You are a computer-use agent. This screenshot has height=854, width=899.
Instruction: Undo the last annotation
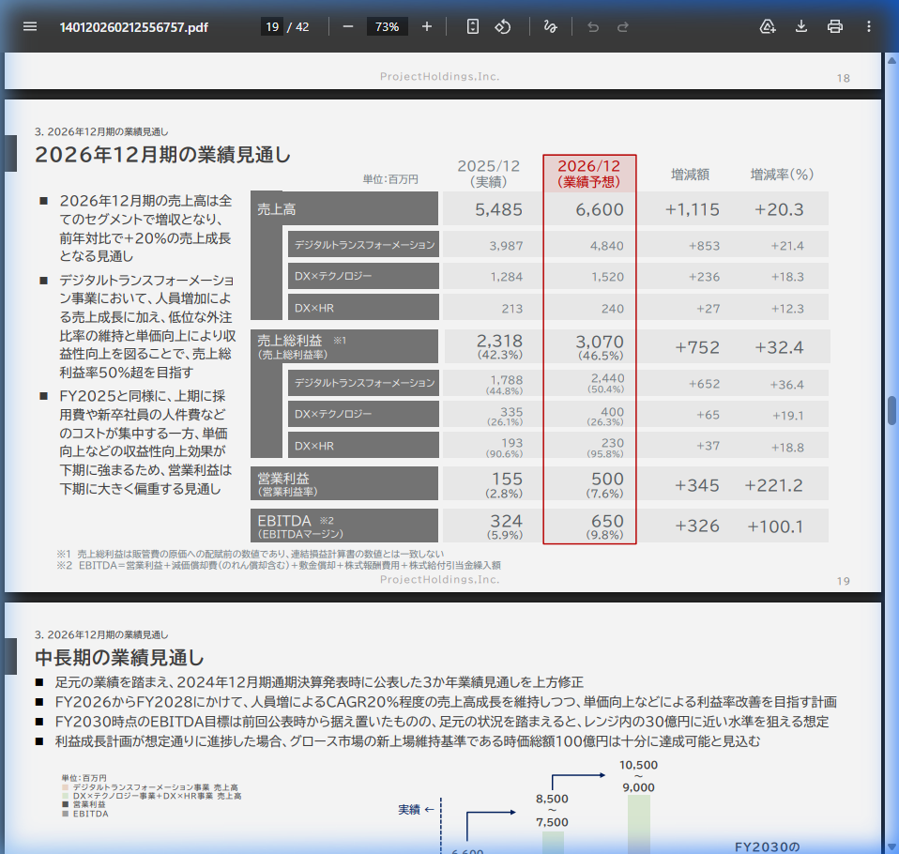point(592,26)
